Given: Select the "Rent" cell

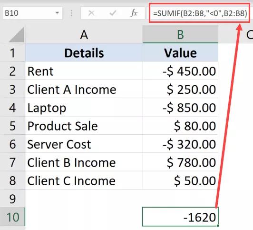Looking at the screenshot, I should point(84,71).
